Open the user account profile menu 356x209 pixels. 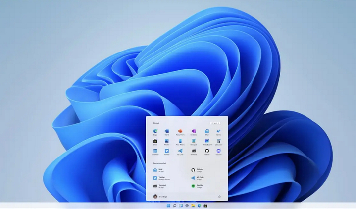click(x=160, y=197)
